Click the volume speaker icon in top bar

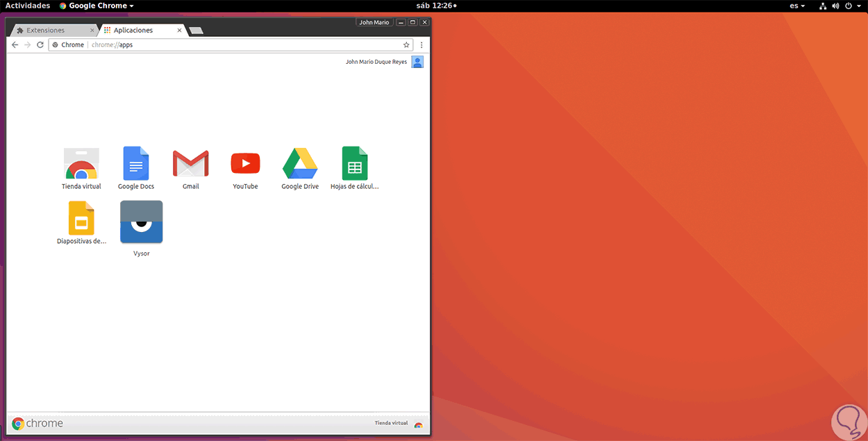pyautogui.click(x=835, y=6)
